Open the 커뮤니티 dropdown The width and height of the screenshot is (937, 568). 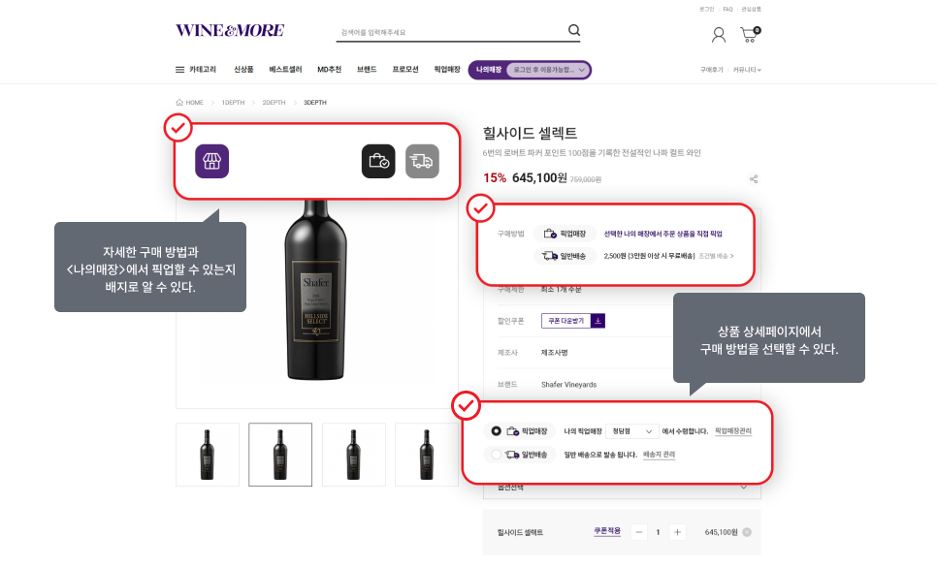747,70
